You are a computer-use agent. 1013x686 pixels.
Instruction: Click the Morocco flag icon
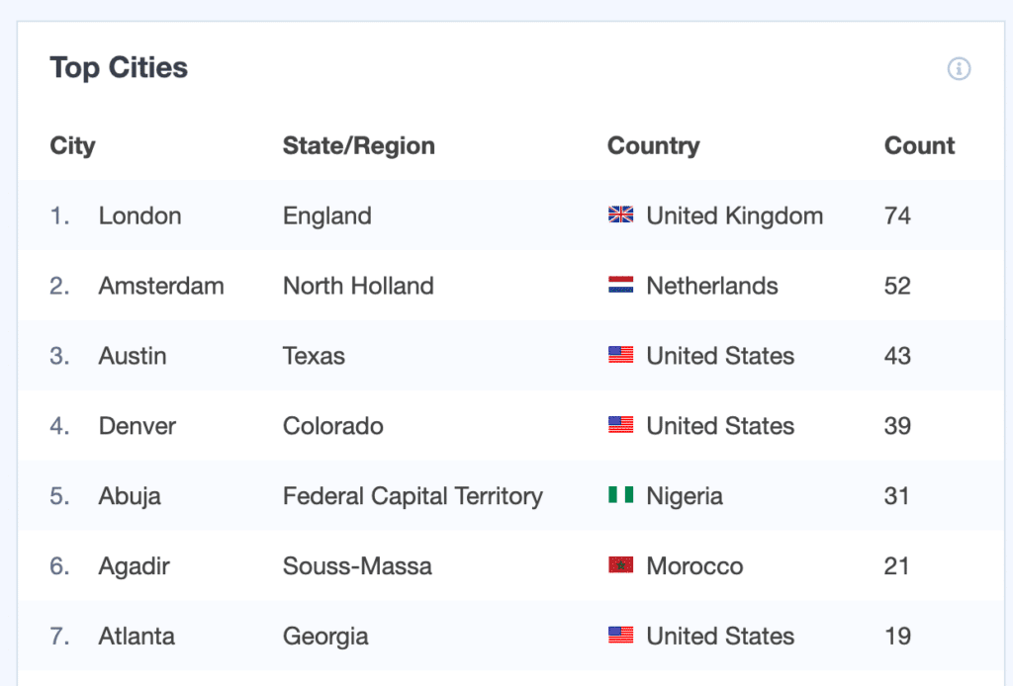[620, 566]
